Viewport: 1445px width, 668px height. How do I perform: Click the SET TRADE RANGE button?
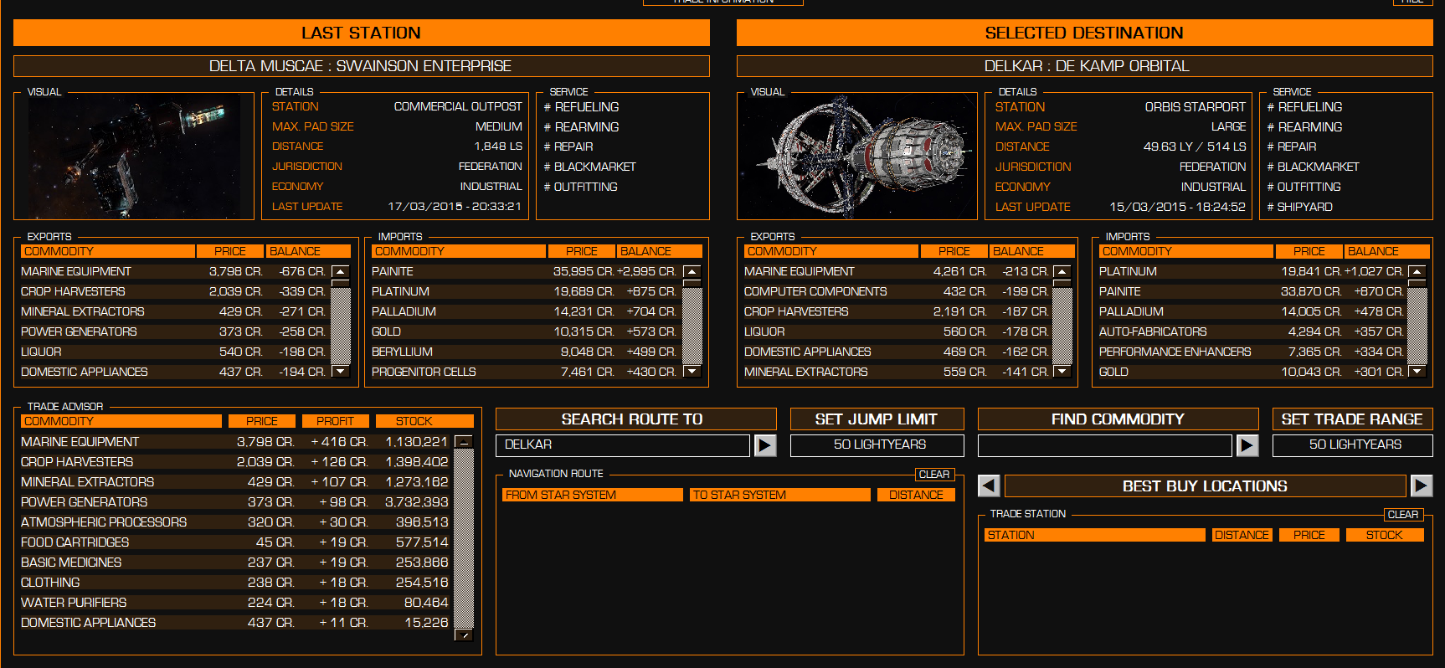[1352, 419]
